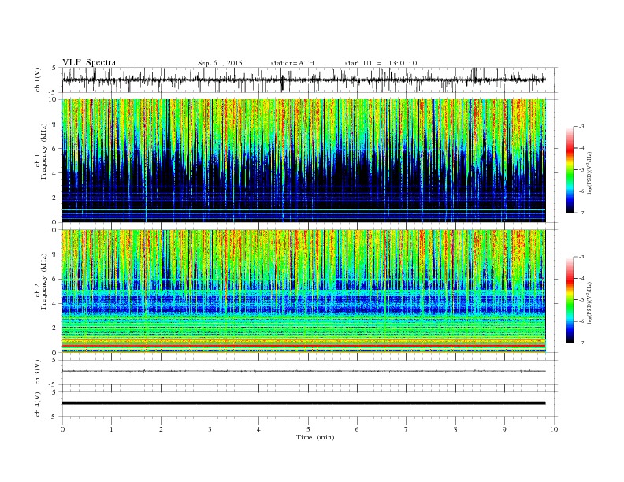Click the ch.1 color bar "log(PSD)(V²/Hz)" label
624x482 pixels.
(590, 172)
